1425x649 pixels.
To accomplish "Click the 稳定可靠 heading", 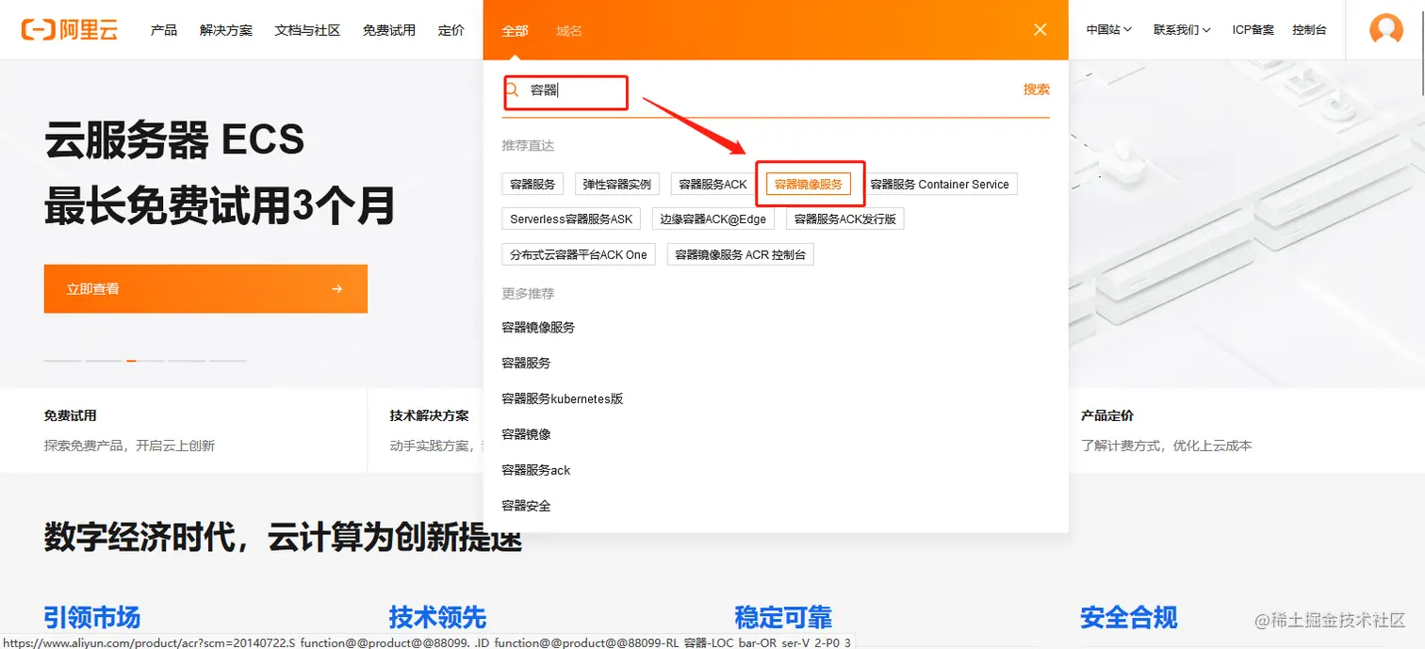I will click(x=783, y=617).
